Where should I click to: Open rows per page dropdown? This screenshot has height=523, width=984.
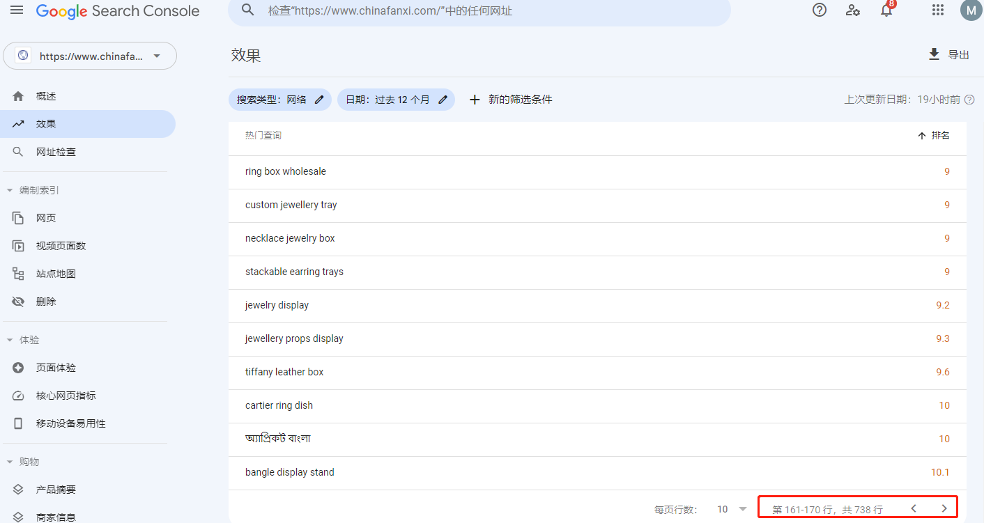click(732, 509)
